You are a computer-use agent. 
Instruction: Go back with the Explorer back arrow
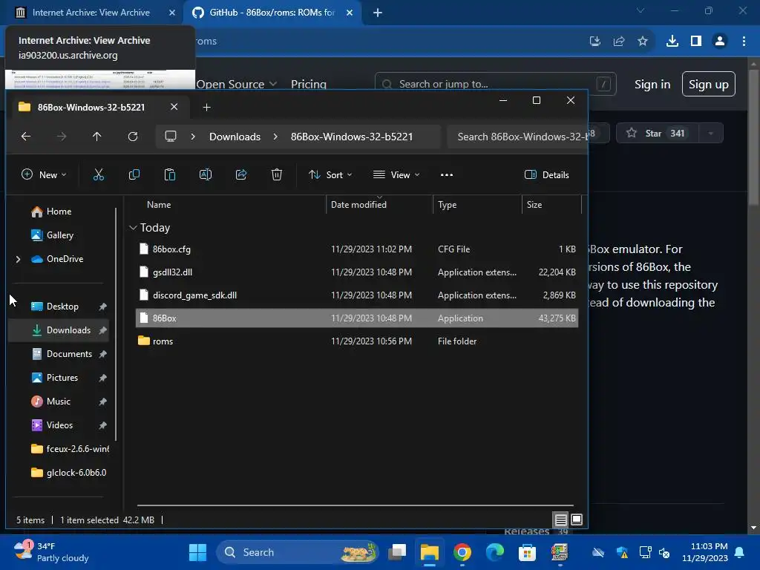(26, 137)
